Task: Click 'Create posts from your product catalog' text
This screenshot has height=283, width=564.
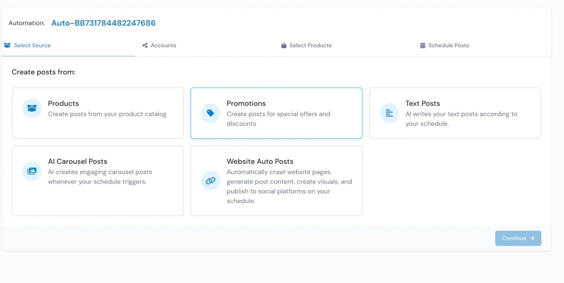Action: point(107,114)
